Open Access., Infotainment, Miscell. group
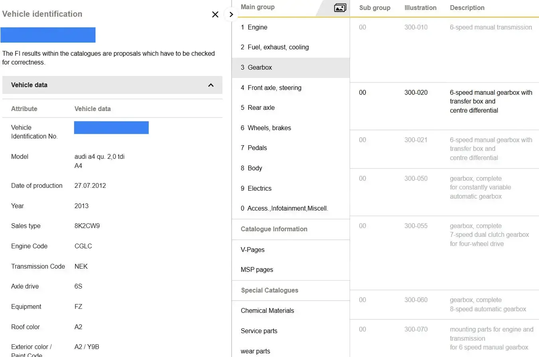The image size is (539, 357). 291,209
